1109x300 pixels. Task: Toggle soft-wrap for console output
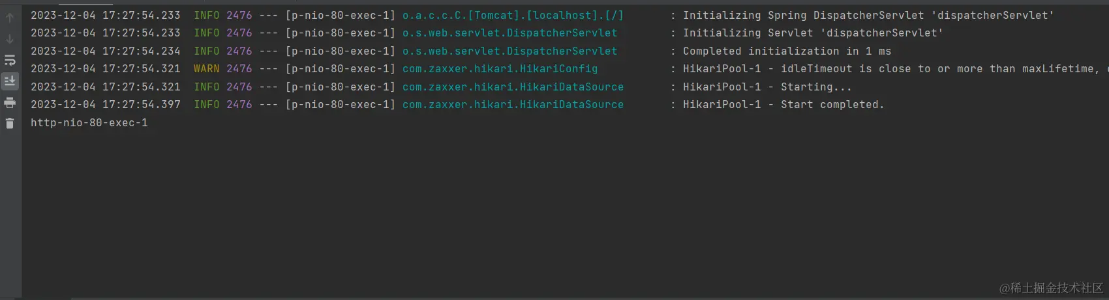[10, 61]
